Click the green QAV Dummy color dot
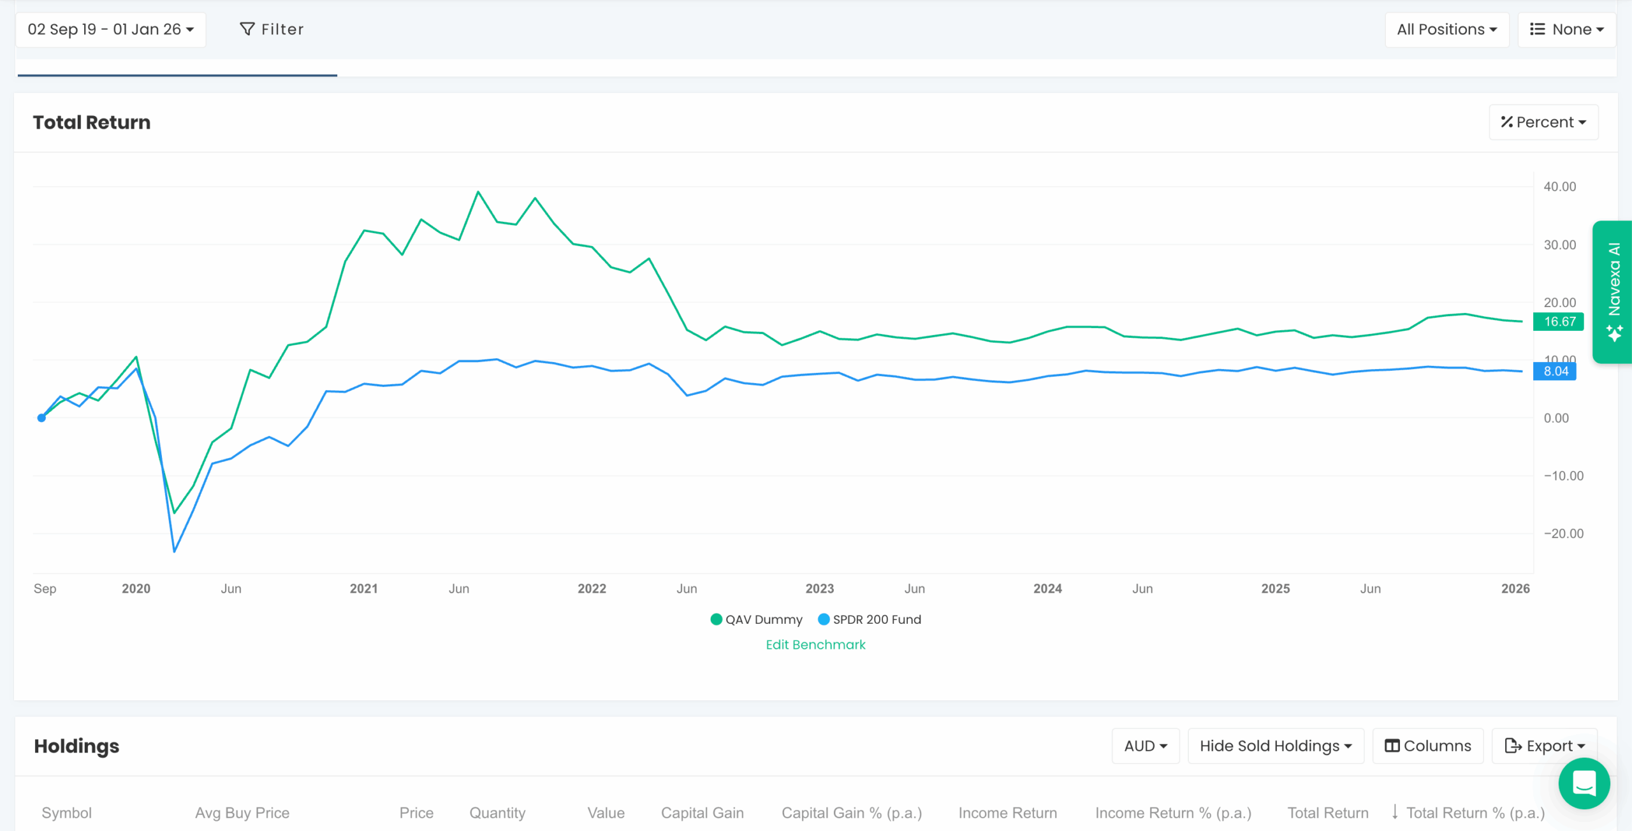1632x831 pixels. pyautogui.click(x=715, y=619)
